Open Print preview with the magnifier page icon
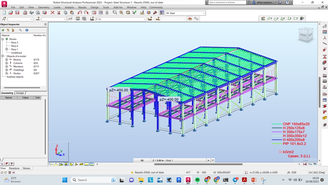 tap(38, 13)
